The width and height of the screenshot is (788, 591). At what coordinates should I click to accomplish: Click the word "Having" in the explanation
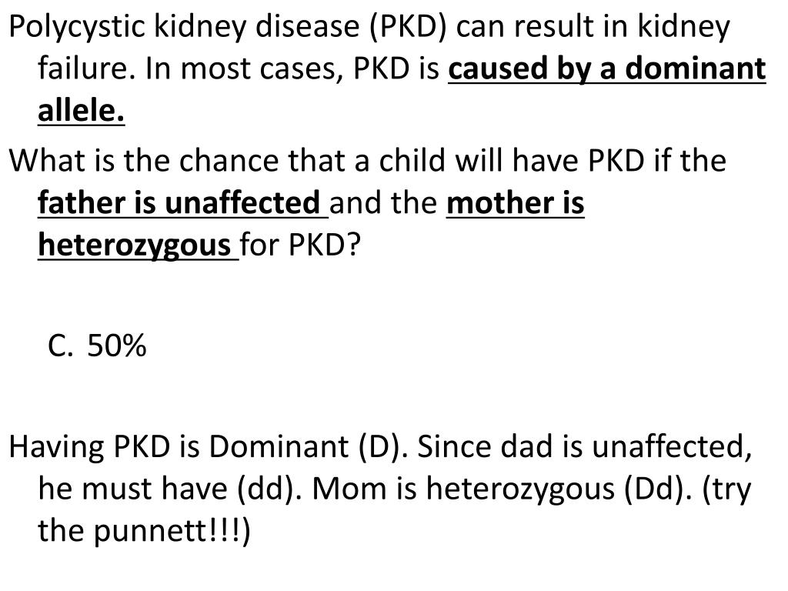click(x=57, y=447)
